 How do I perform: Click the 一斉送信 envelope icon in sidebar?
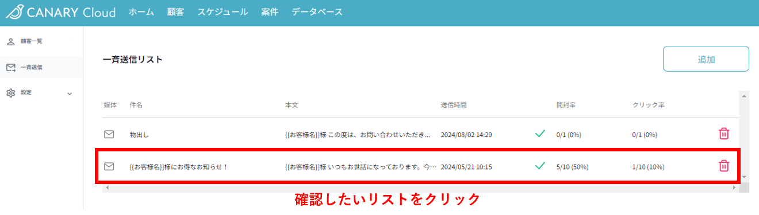10,68
